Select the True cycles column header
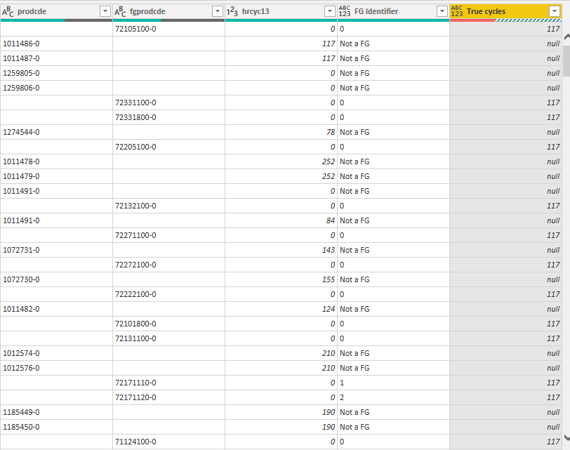The width and height of the screenshot is (570, 450). (505, 12)
